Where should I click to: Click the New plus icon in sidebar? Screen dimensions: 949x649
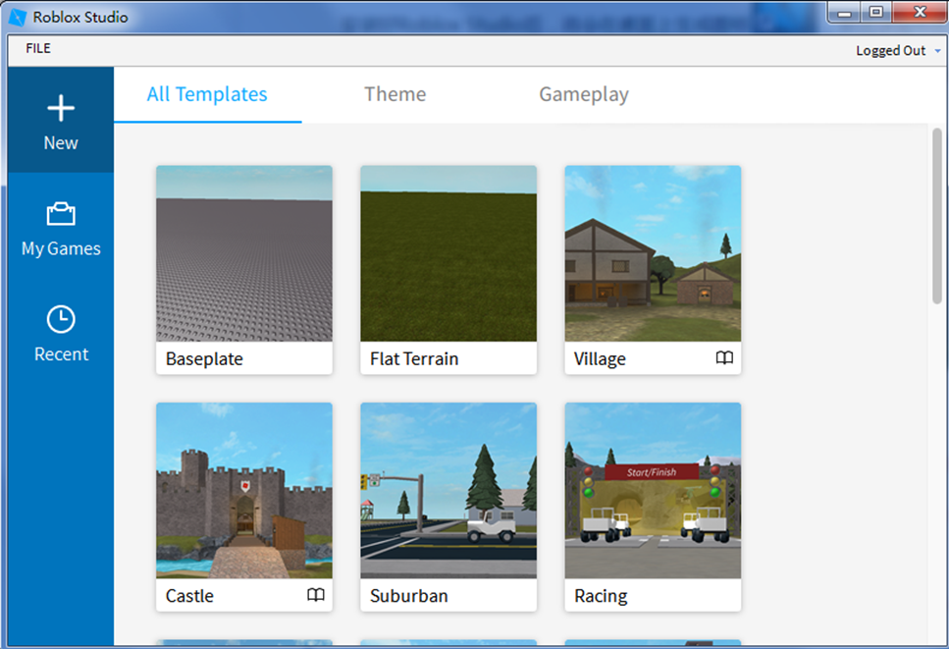(61, 108)
